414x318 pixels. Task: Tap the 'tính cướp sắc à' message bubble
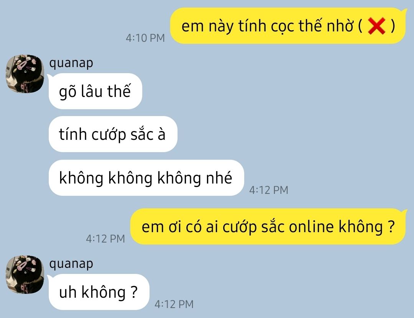click(x=113, y=134)
